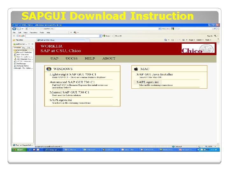Click the Google toolbar search field
This screenshot has height=171, width=229.
(62, 36)
